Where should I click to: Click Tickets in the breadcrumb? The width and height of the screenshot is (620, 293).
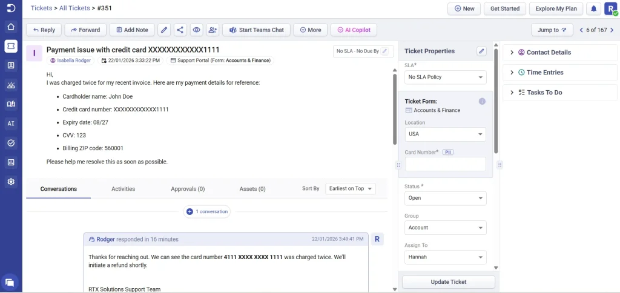pyautogui.click(x=41, y=8)
